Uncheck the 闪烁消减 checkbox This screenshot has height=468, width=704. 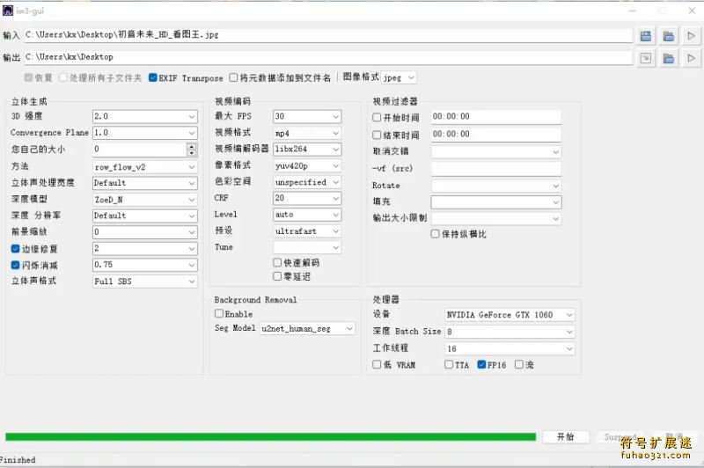[x=15, y=265]
